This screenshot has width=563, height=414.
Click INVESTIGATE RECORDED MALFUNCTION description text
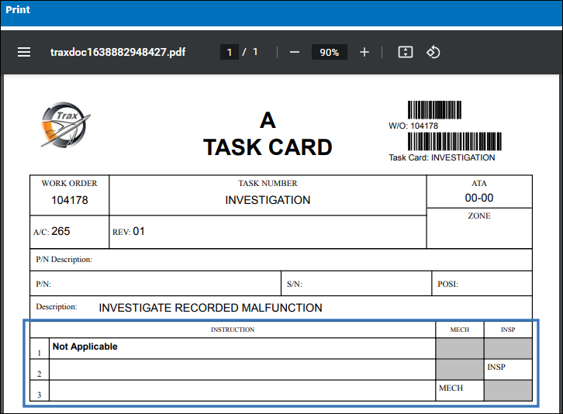[210, 308]
